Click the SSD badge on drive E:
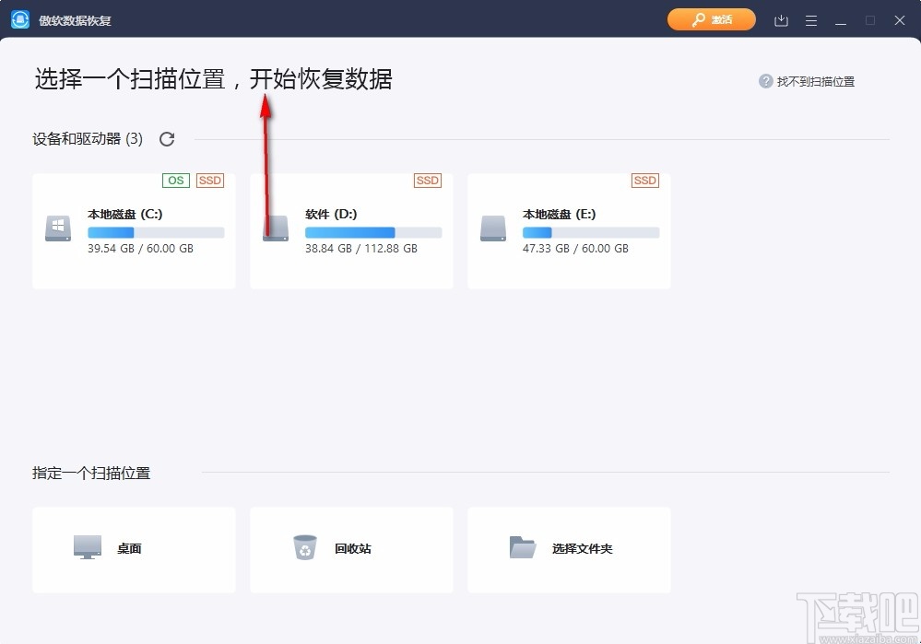 pos(644,181)
